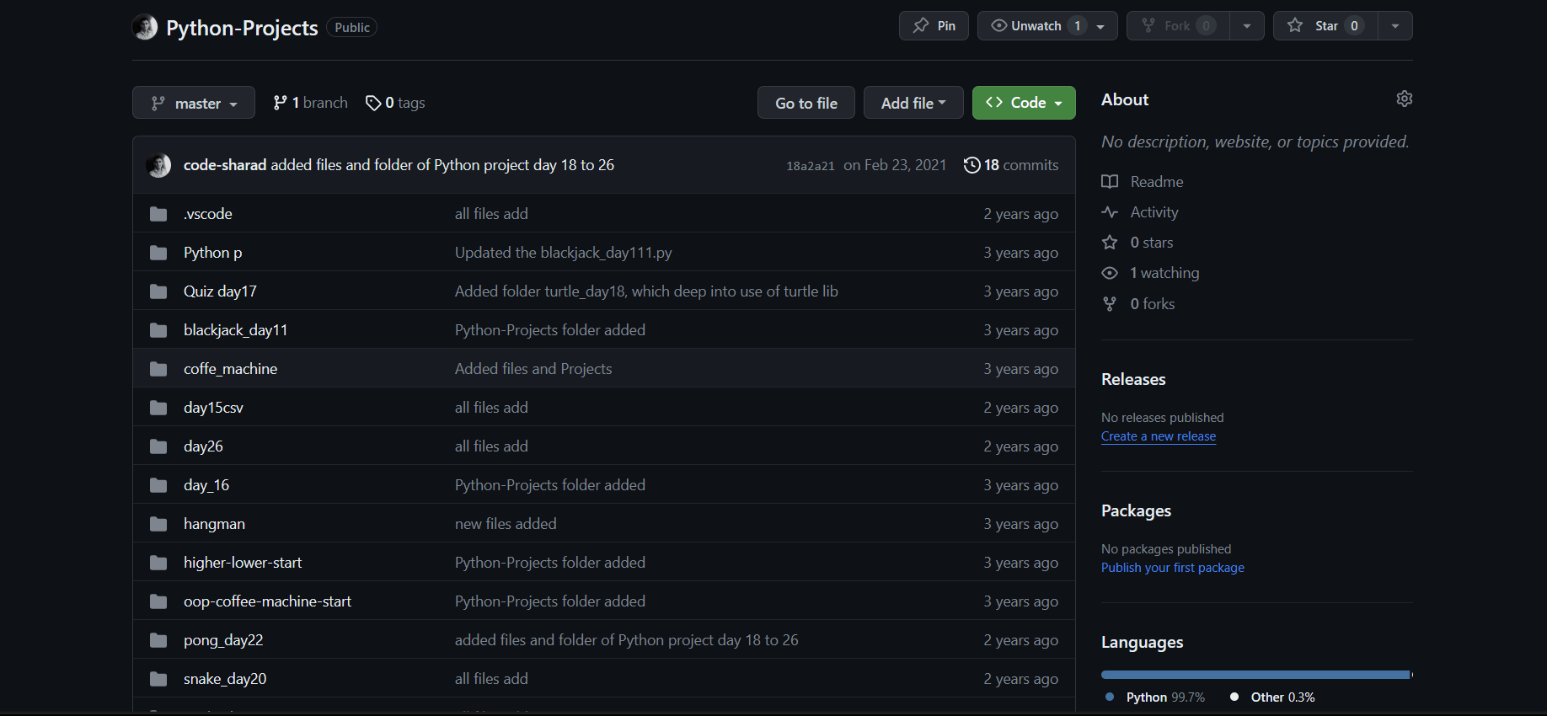1547x716 pixels.
Task: Open the day15csv folder
Action: click(214, 408)
